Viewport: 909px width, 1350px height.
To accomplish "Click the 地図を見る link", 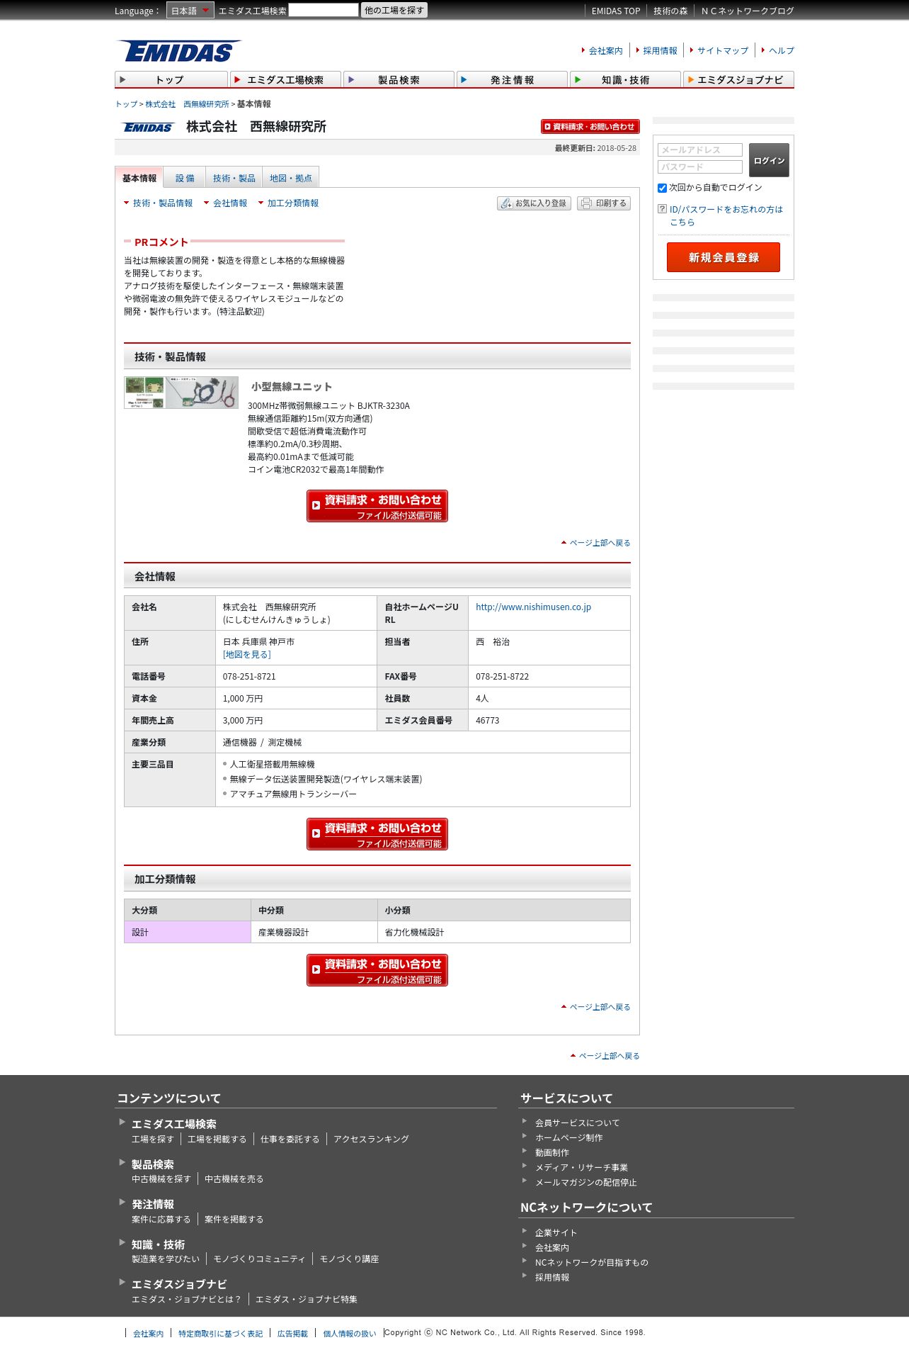I will click(x=246, y=655).
